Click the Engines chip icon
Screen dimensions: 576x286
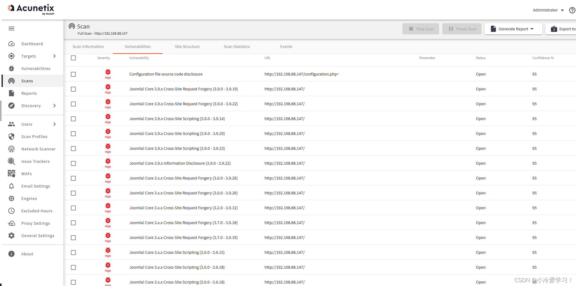(11, 198)
